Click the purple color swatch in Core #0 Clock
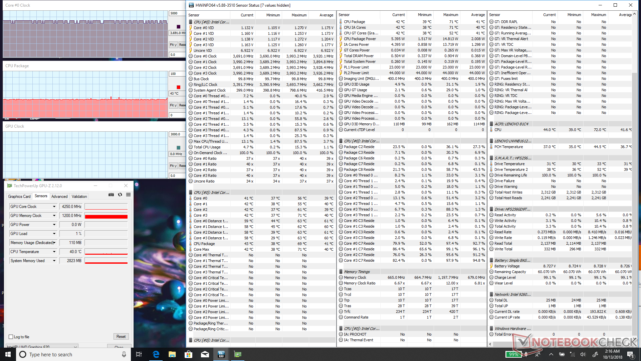641x361 pixels. pyautogui.click(x=178, y=27)
